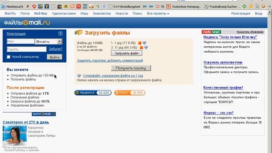Viewport: 272px width, 153px height.
Task: Mark 1.jpg as a superfile with its diamond icon
Action: [144, 43]
